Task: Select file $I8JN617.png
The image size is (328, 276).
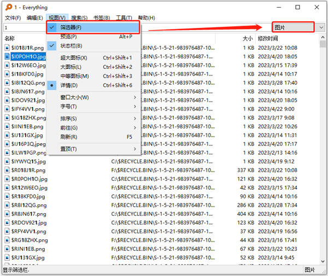Action: 28,92
